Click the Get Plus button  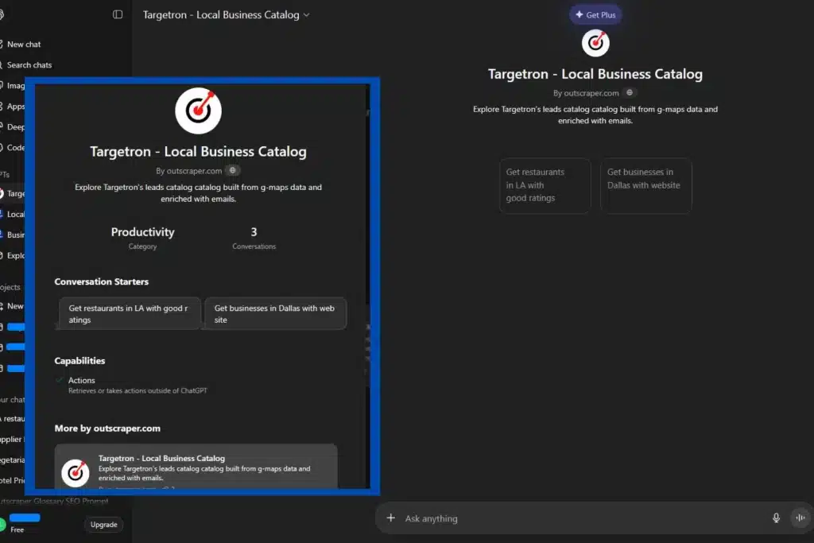point(595,14)
